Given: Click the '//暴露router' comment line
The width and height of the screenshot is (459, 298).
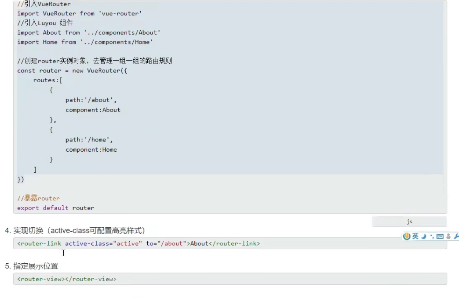Looking at the screenshot, I should tap(38, 198).
